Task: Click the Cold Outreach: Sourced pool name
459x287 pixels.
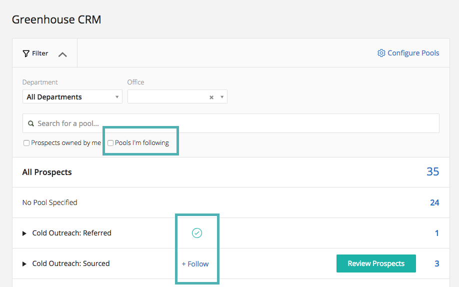Action: (71, 263)
